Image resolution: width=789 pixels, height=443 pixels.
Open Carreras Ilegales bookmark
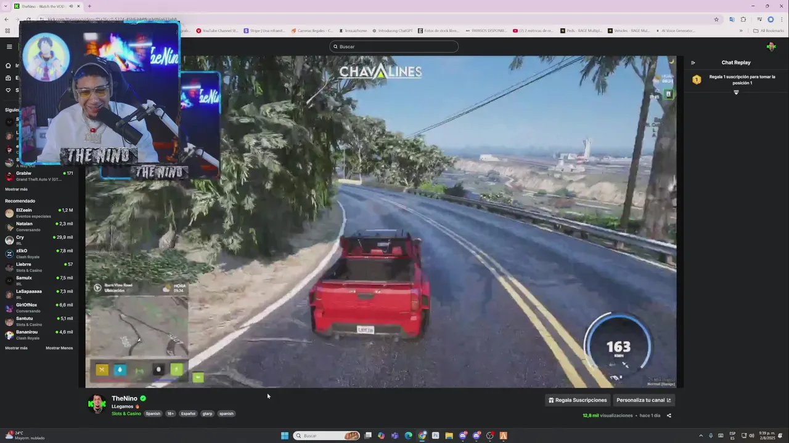[x=312, y=30]
